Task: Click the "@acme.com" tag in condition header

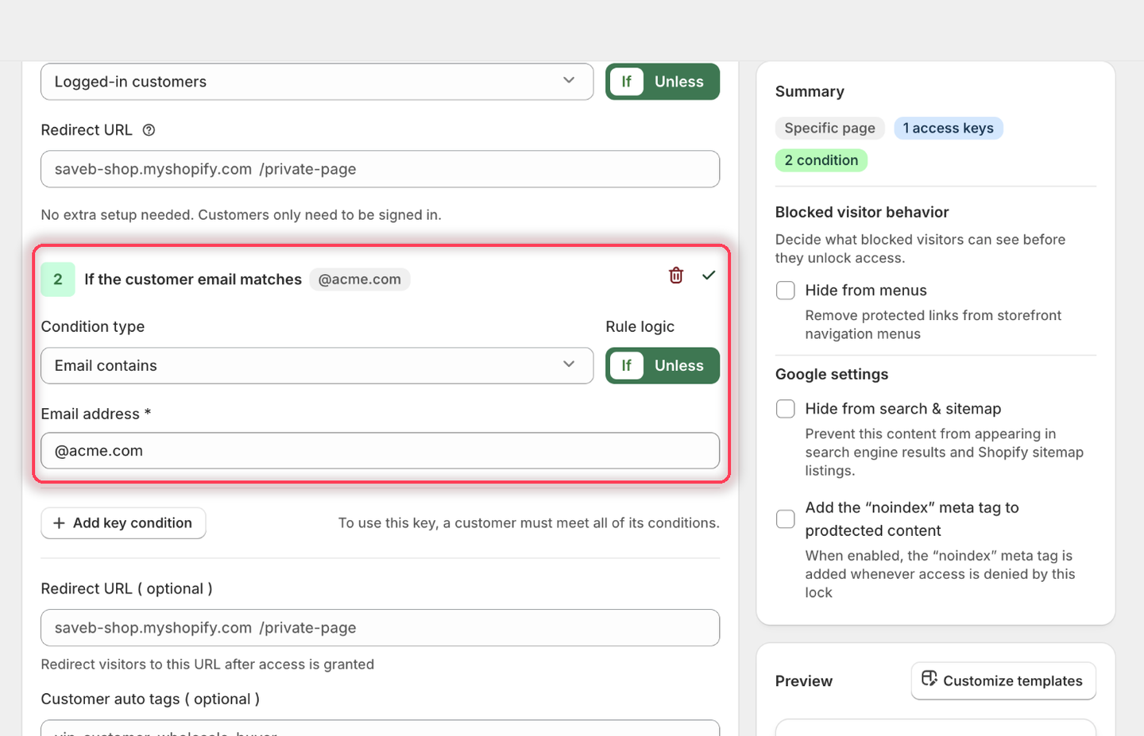Action: [x=360, y=279]
